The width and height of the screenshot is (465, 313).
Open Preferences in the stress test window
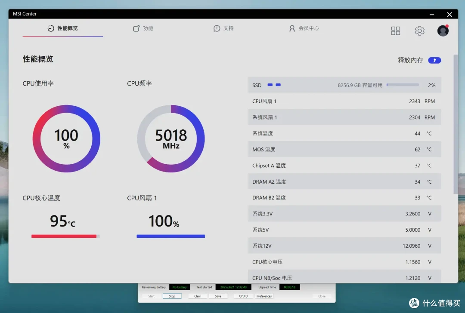pos(264,296)
